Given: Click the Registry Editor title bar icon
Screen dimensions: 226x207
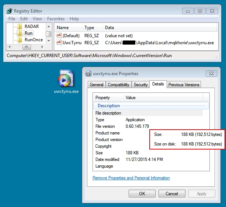Looking at the screenshot, I should click(x=10, y=11).
